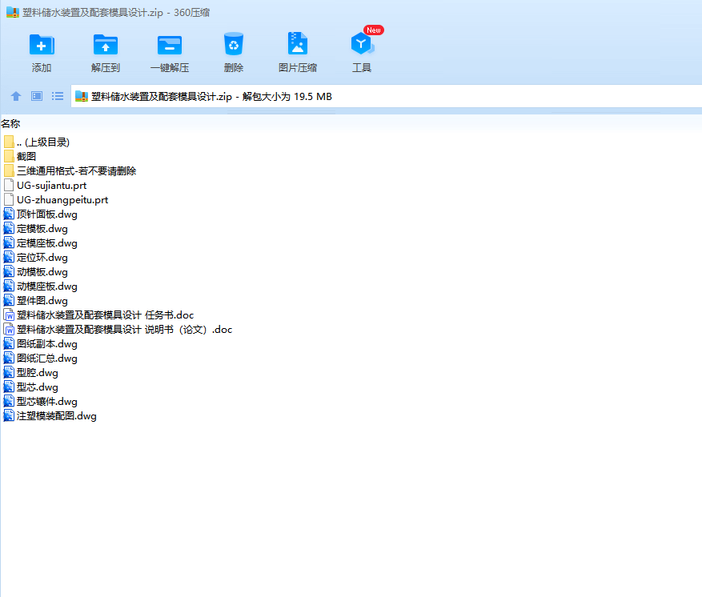Click the file icon of UG-sujiantu.prt

[x=9, y=186]
